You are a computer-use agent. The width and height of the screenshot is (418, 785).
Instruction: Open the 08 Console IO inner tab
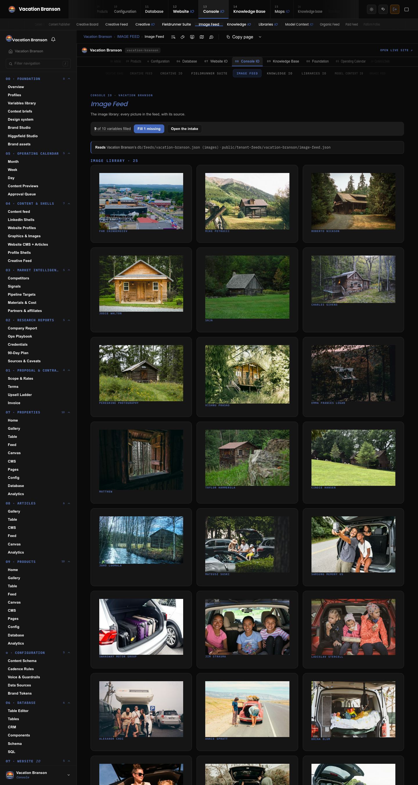point(247,61)
